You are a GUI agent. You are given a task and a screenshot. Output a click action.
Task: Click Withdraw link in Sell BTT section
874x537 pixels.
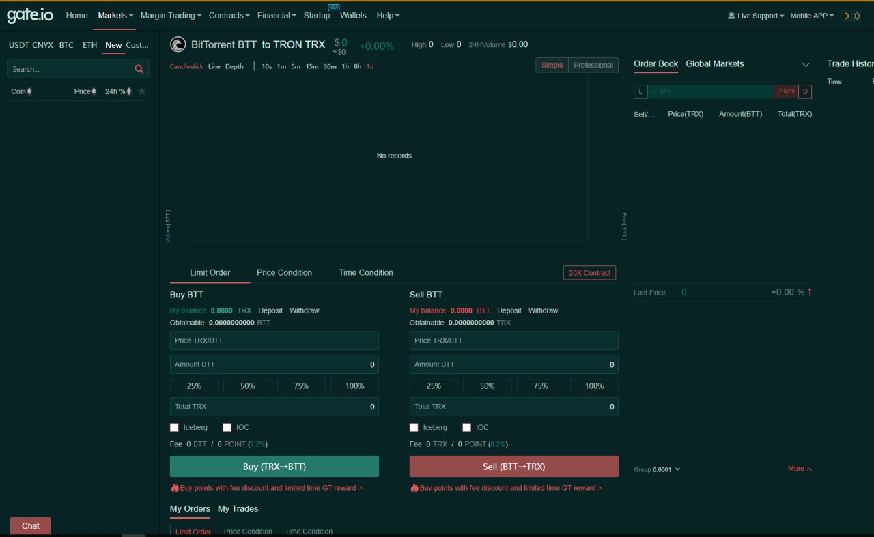[543, 310]
